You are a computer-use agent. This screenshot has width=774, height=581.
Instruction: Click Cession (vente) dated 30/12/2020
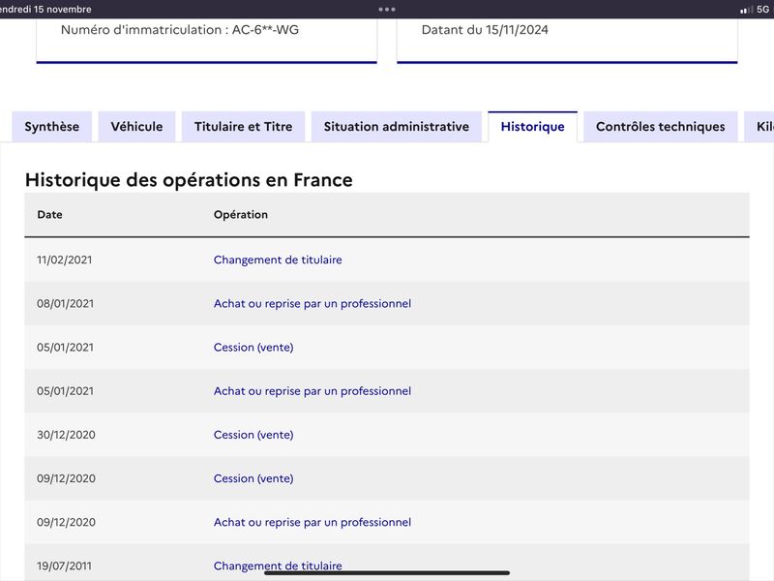253,435
